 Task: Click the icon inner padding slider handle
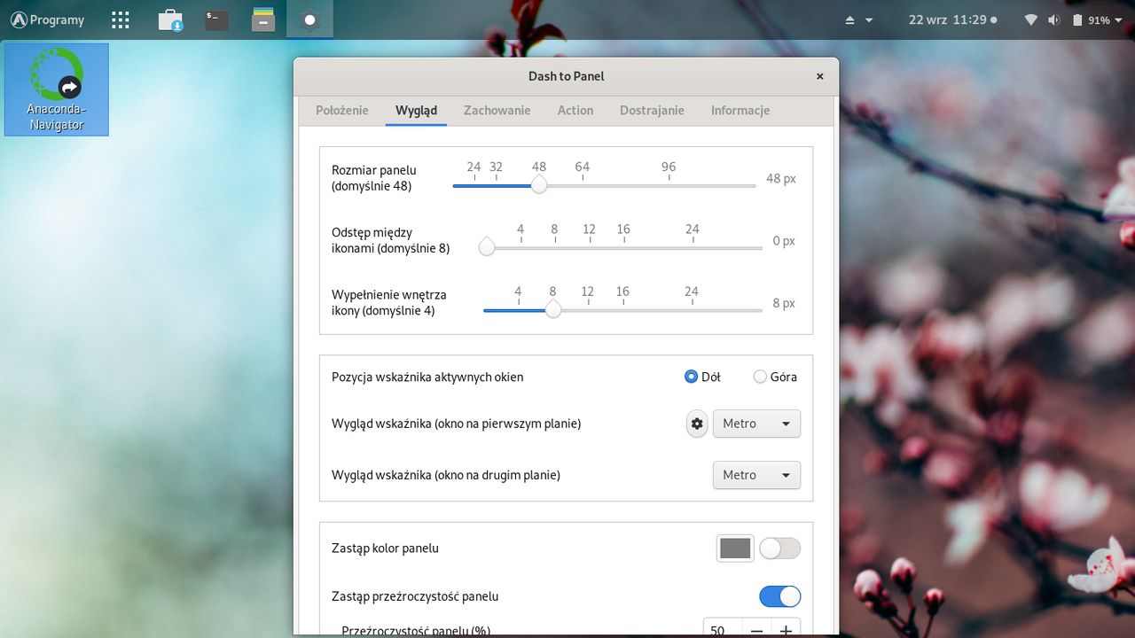tap(553, 309)
